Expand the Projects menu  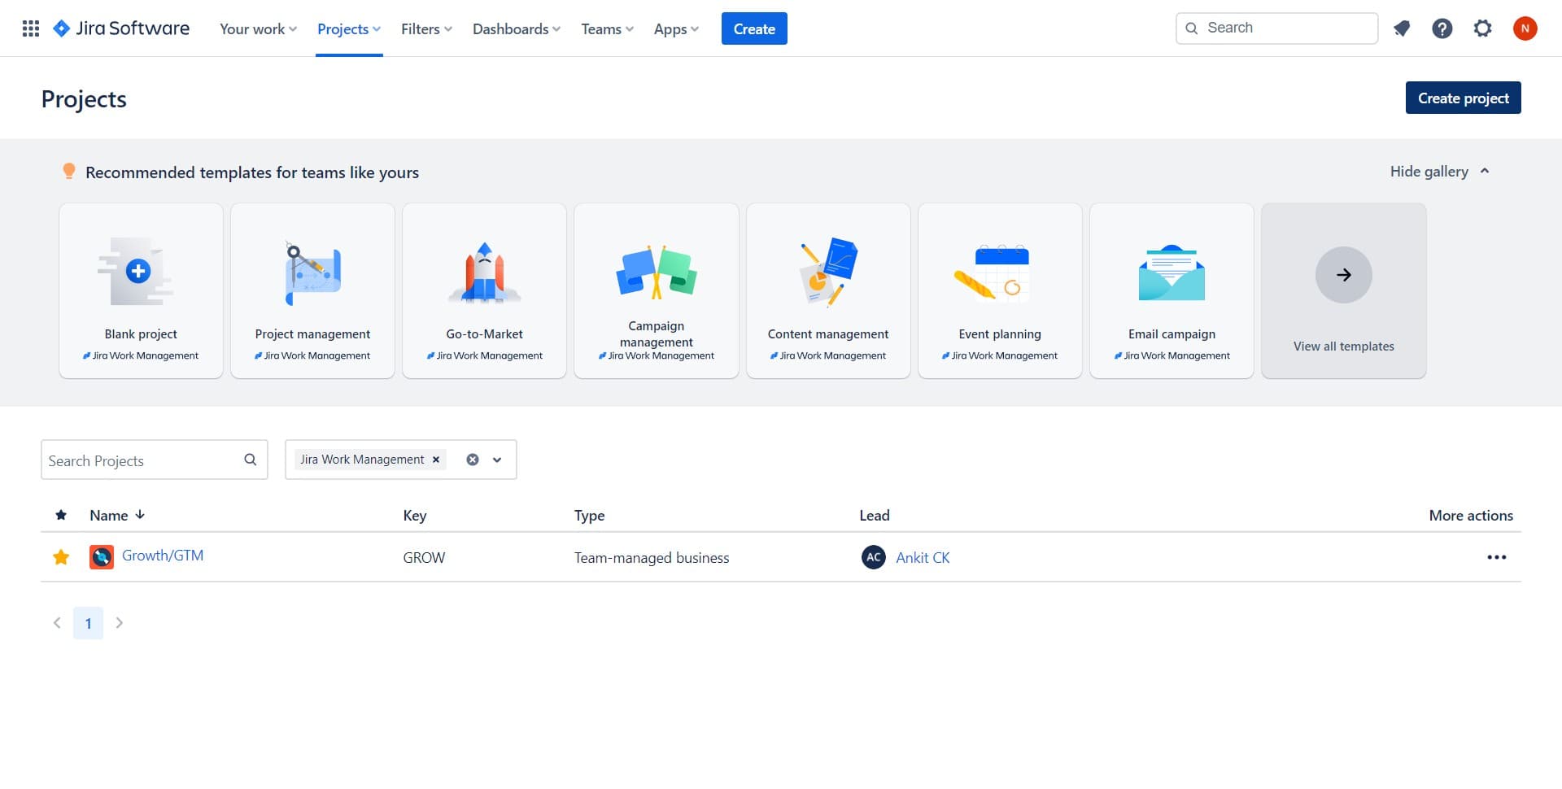tap(348, 28)
